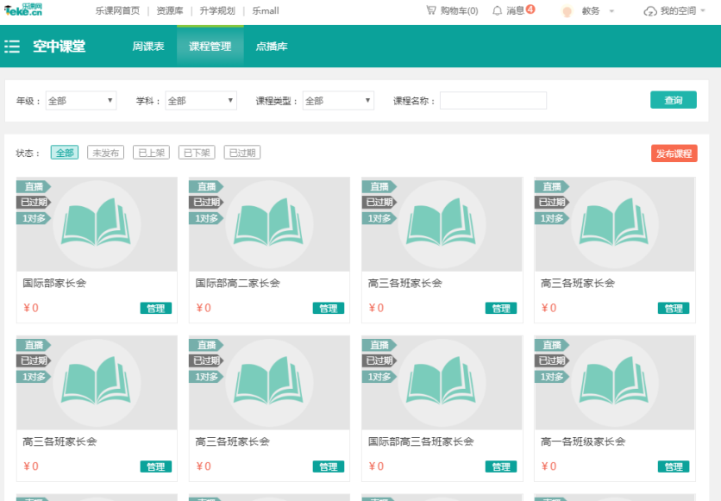Open the hamburger menu beside 空中课堂

(12, 47)
